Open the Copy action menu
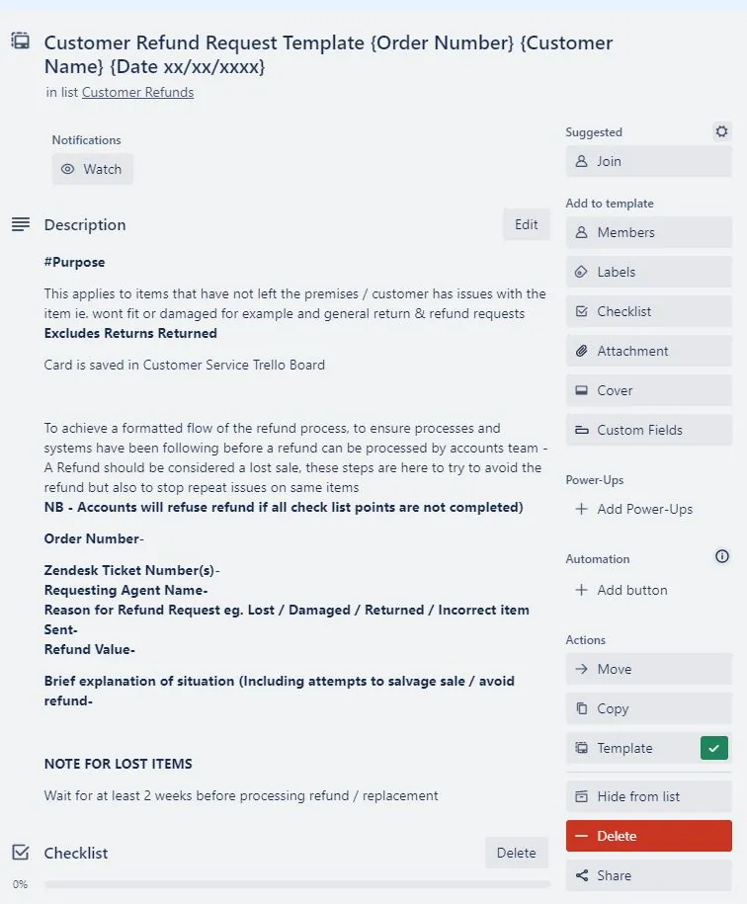Screen dimensions: 747x904 [648, 708]
